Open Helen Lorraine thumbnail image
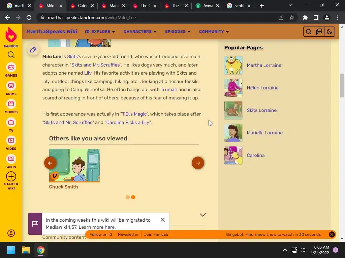Image resolution: width=345 pixels, height=258 pixels. coord(233,88)
